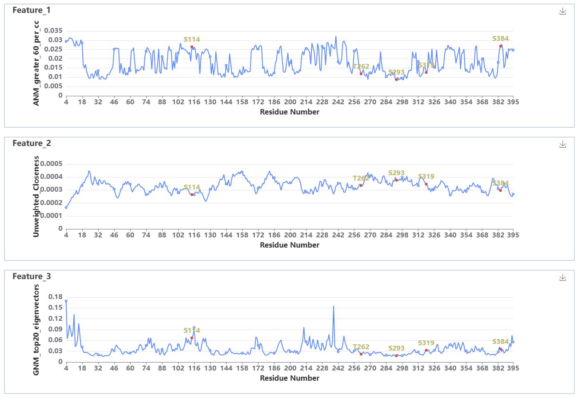Select red S114 point in Unweighted Closeness chart
Screen dimensions: 581x398
point(192,194)
